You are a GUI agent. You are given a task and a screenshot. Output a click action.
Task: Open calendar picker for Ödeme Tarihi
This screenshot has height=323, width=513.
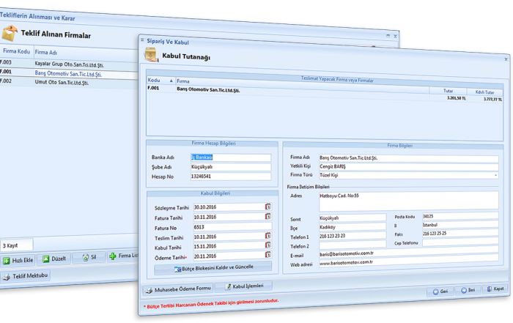click(268, 257)
